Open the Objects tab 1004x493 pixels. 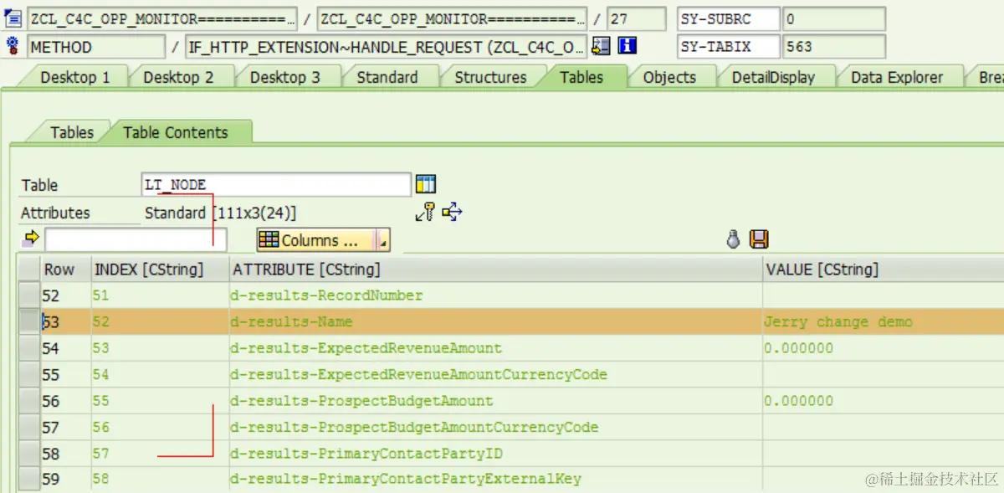tap(669, 77)
